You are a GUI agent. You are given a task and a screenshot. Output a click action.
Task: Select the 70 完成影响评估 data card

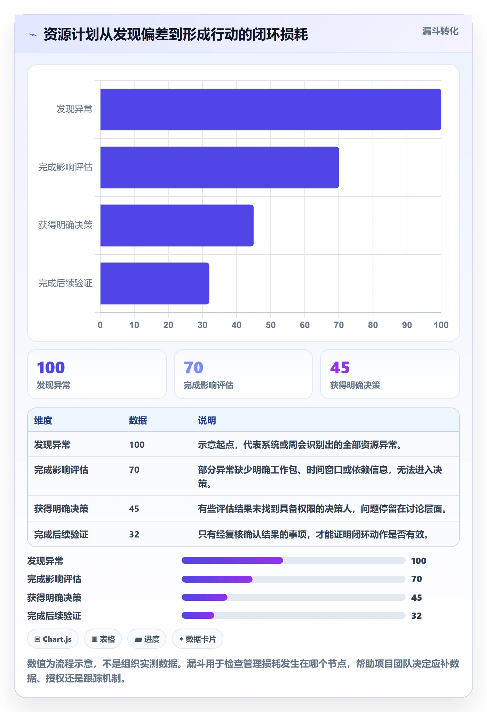[243, 374]
